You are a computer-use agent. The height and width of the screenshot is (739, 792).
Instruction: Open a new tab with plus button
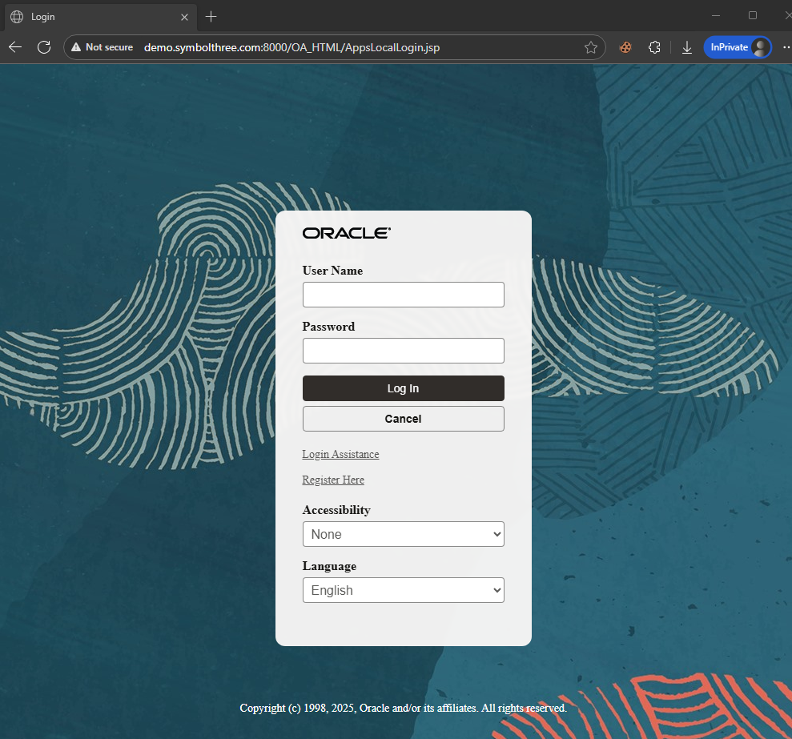click(x=211, y=16)
